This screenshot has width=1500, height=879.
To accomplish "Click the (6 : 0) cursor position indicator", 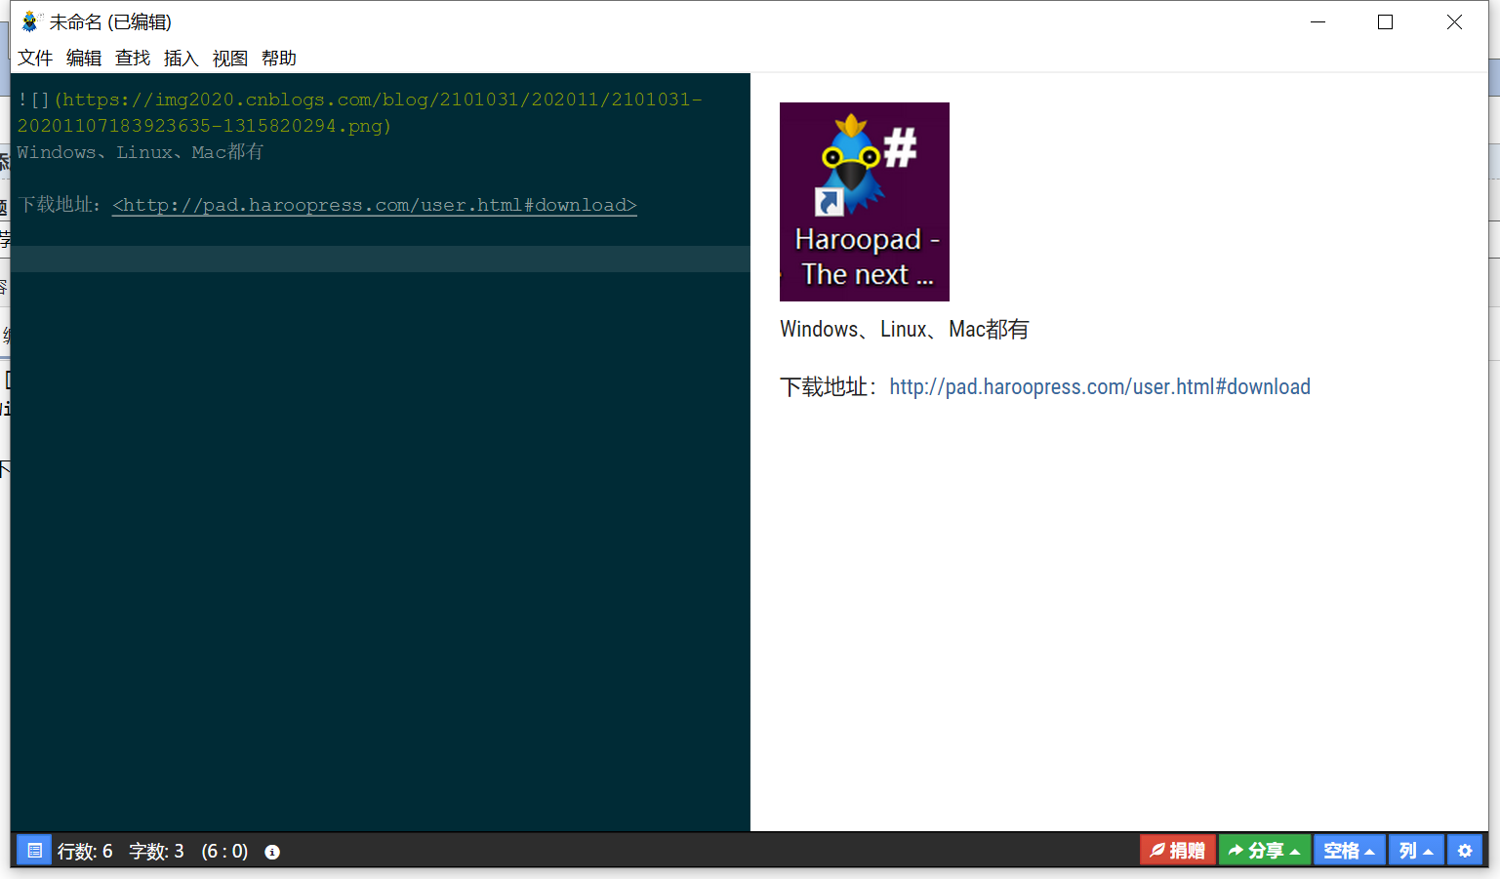I will 224,852.
